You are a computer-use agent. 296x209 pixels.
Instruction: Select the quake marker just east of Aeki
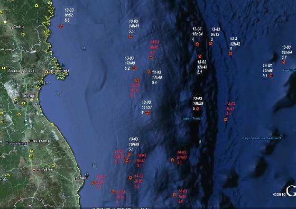pyautogui.click(x=94, y=183)
